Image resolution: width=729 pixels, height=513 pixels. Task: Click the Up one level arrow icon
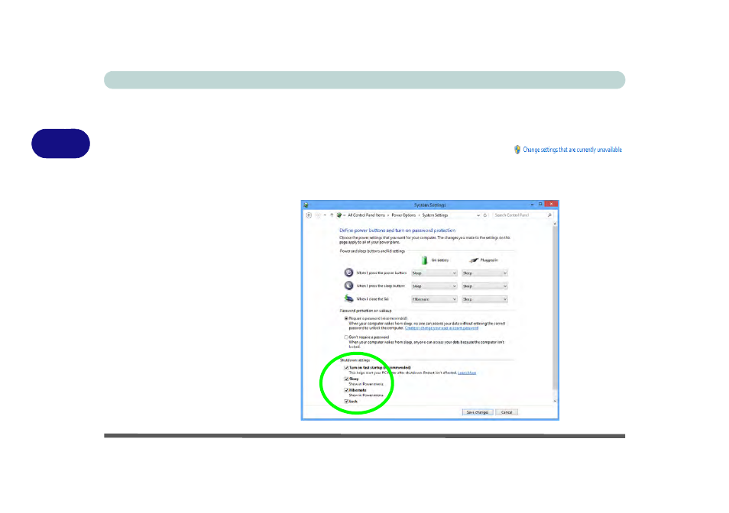[332, 215]
